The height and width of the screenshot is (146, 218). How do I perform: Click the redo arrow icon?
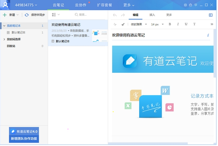tap(123, 15)
